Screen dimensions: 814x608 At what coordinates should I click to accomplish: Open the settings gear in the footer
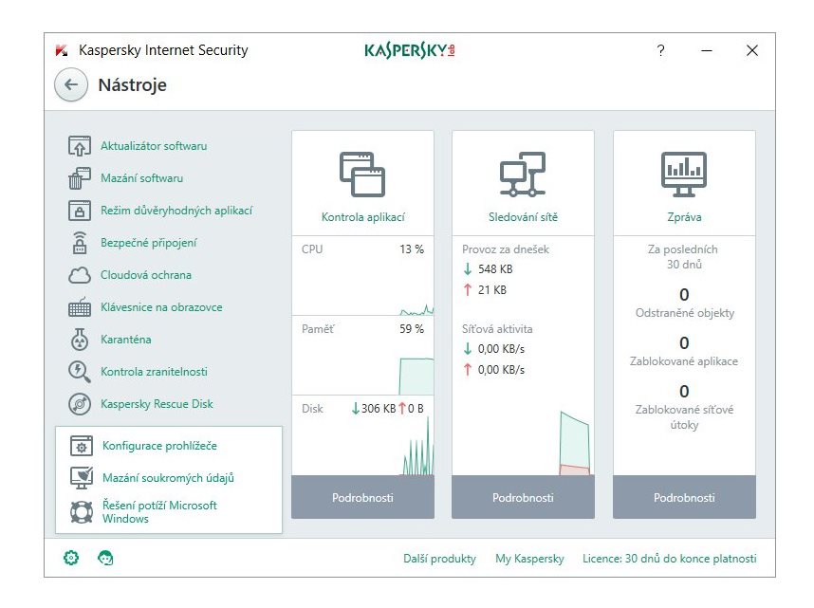click(71, 558)
